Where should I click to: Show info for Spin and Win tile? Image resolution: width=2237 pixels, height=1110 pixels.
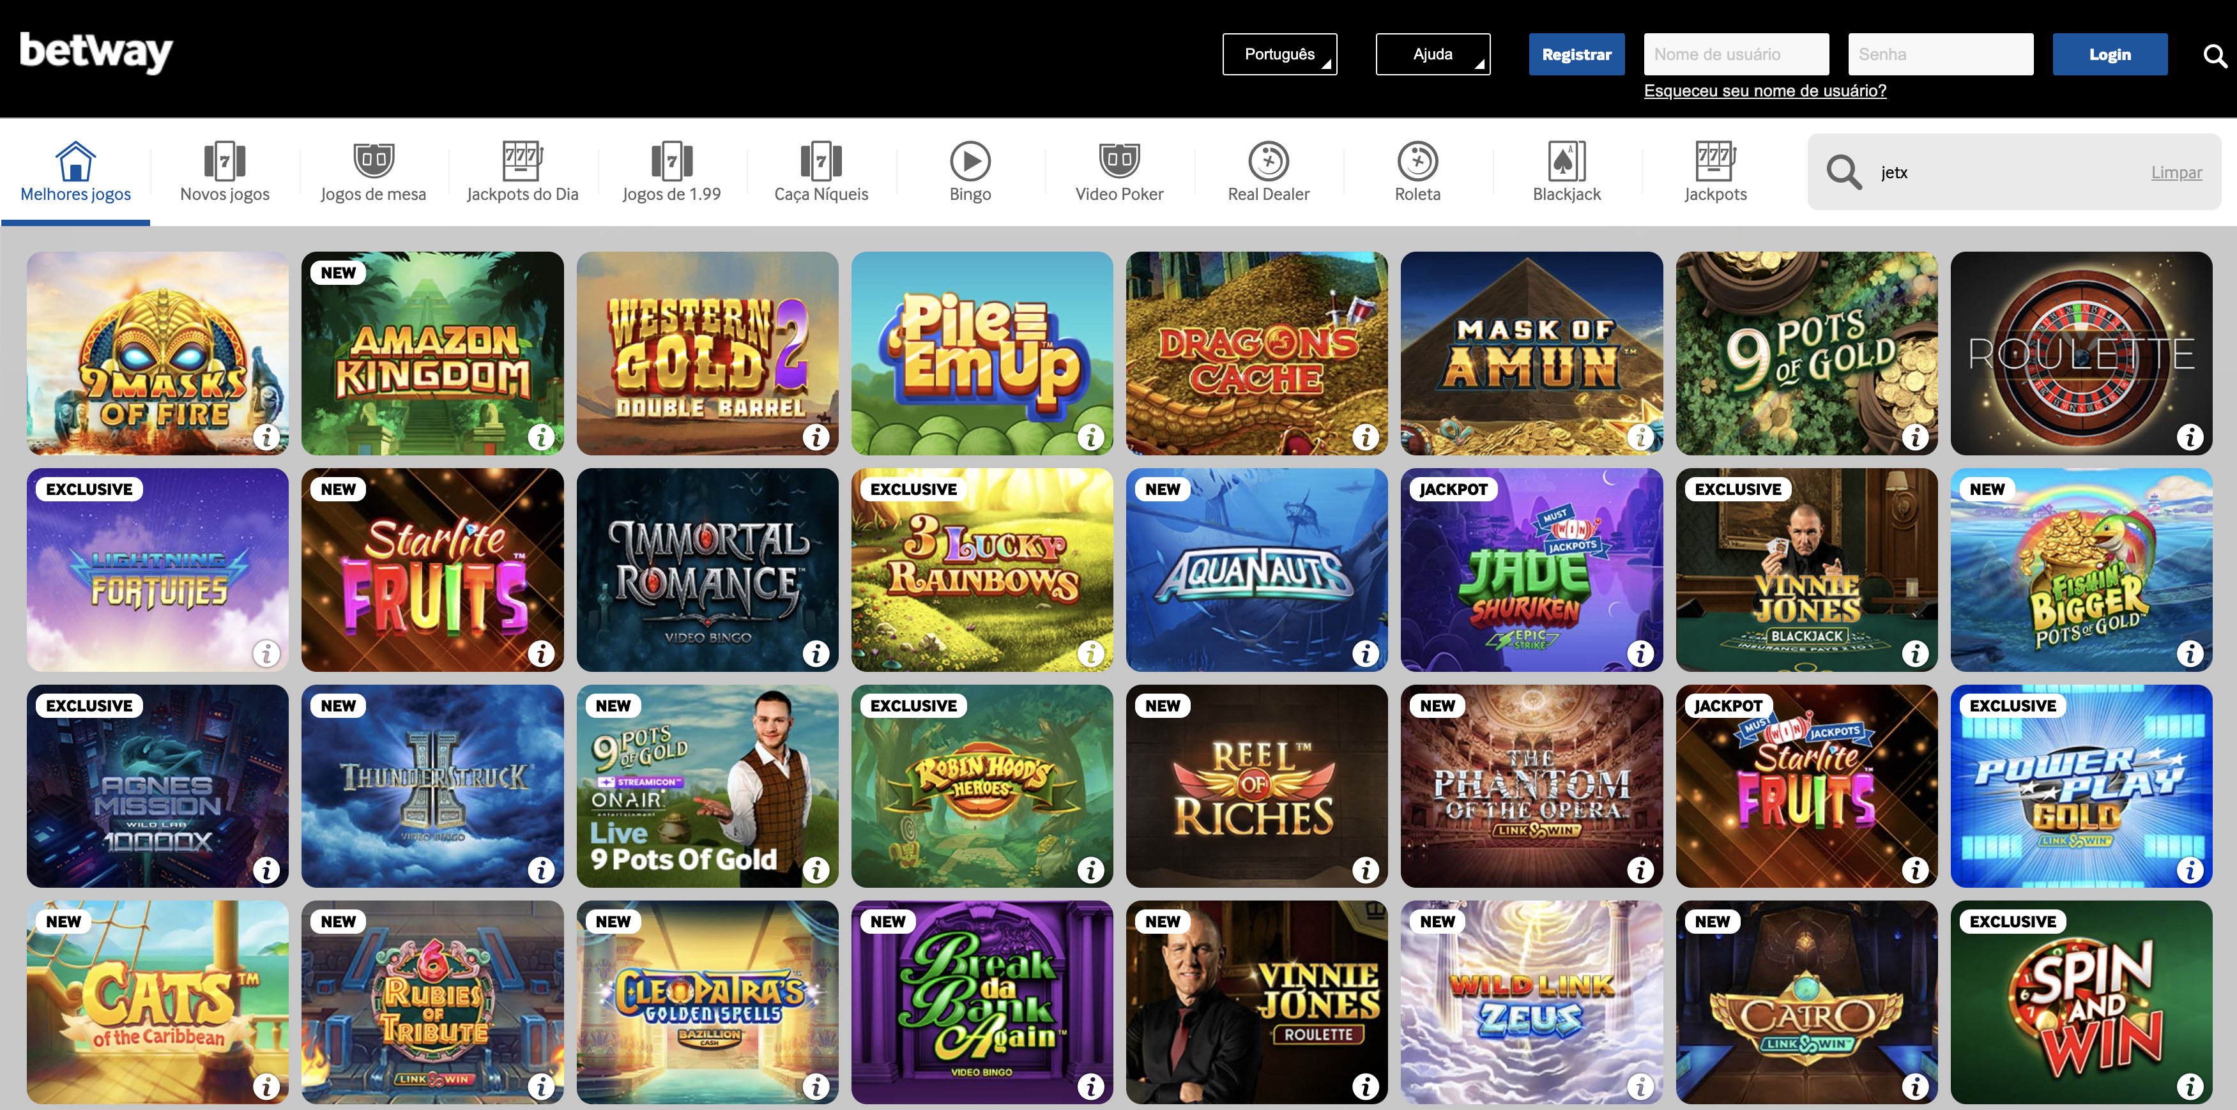tap(2190, 1086)
